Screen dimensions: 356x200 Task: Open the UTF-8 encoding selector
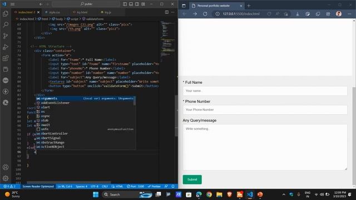point(95,187)
